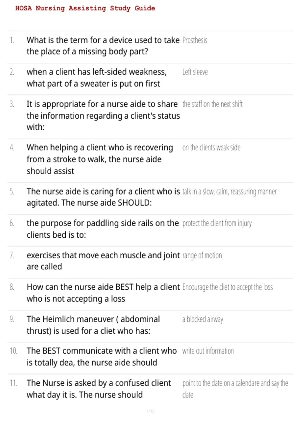The width and height of the screenshot is (300, 425).
Task: Click the page number indicator 1/12
Action: click(x=150, y=411)
